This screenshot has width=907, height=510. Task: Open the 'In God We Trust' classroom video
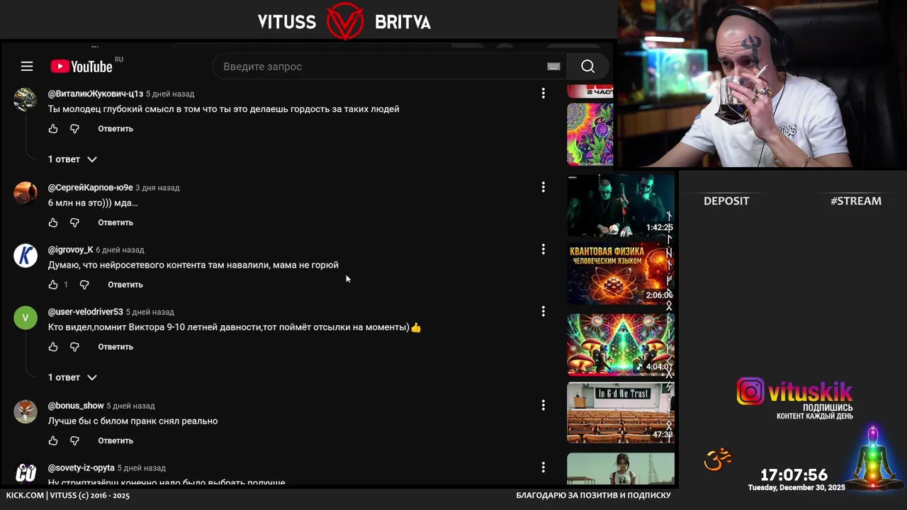[x=621, y=413]
